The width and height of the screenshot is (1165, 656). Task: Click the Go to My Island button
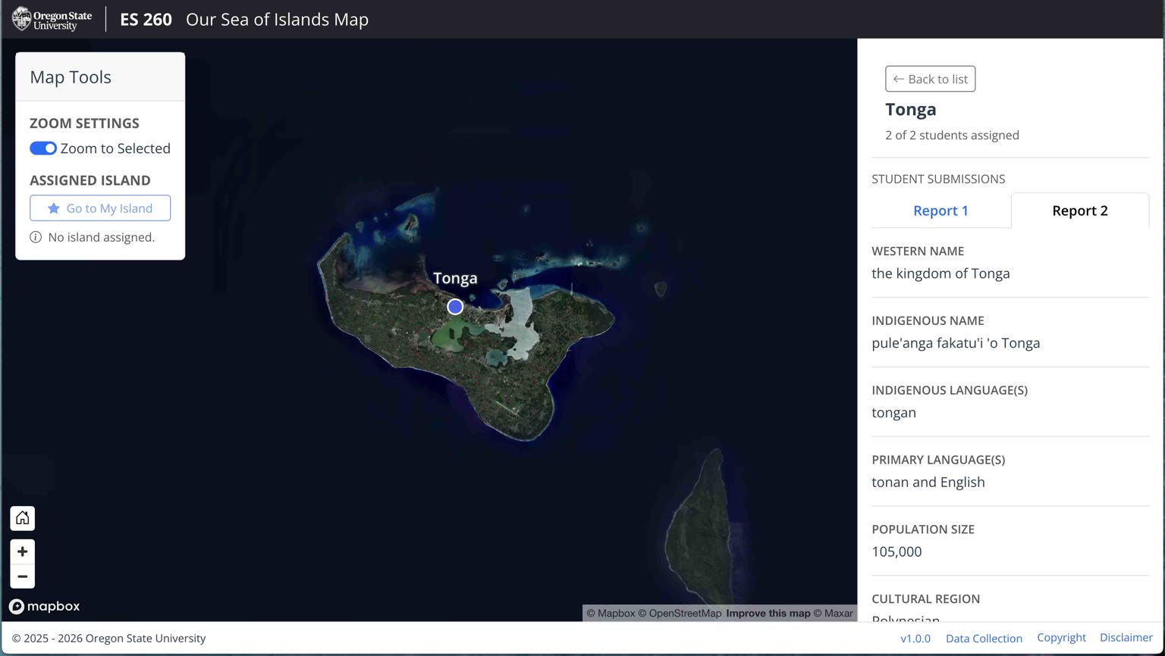coord(100,208)
